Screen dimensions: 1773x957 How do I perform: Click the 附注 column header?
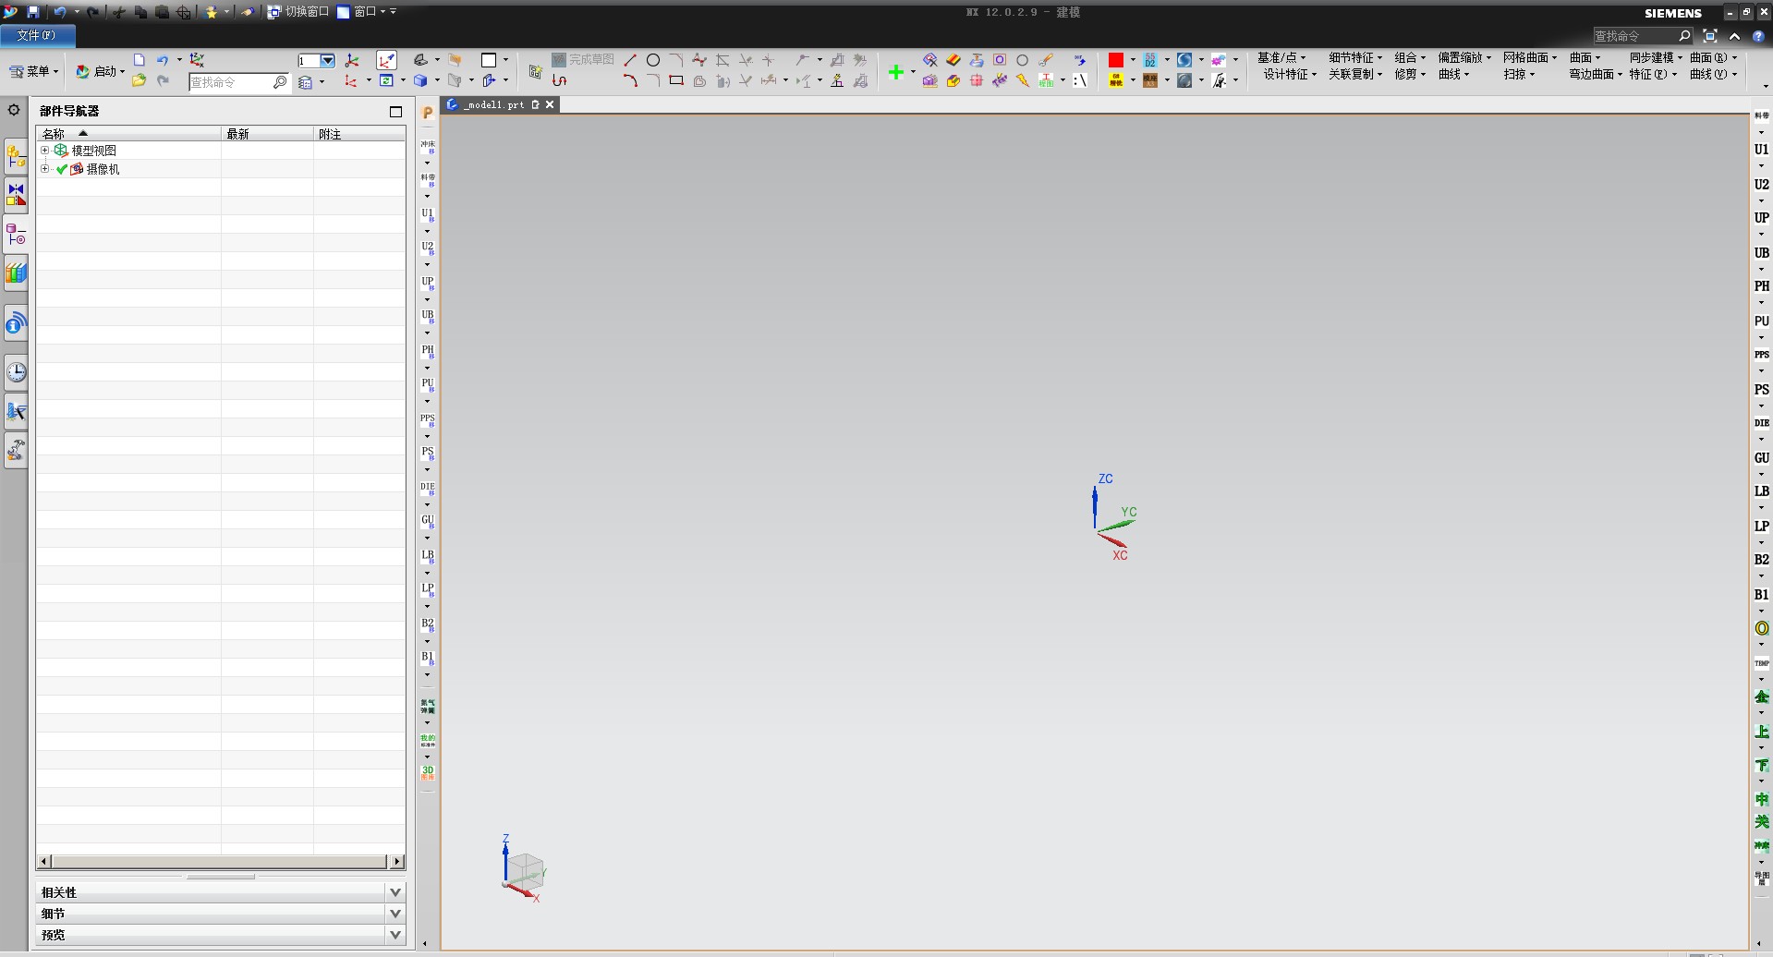(x=358, y=134)
